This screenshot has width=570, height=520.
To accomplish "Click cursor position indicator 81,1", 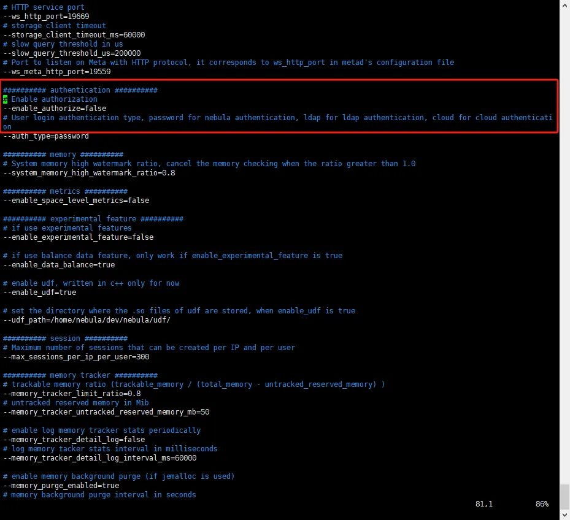I will click(484, 503).
